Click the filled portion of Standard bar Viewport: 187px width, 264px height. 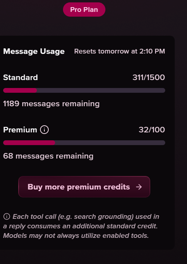(20, 90)
